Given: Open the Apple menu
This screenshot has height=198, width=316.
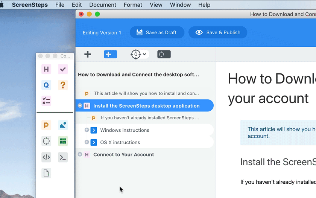Looking at the screenshot, I should tap(2, 5).
